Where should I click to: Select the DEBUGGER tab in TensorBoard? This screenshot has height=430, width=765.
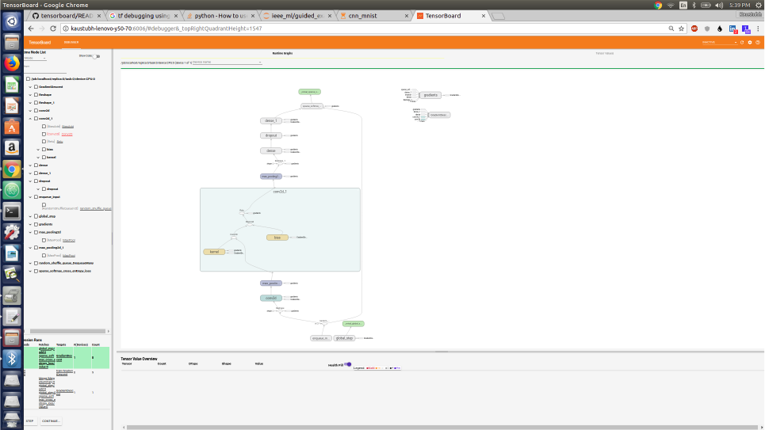pyautogui.click(x=71, y=43)
